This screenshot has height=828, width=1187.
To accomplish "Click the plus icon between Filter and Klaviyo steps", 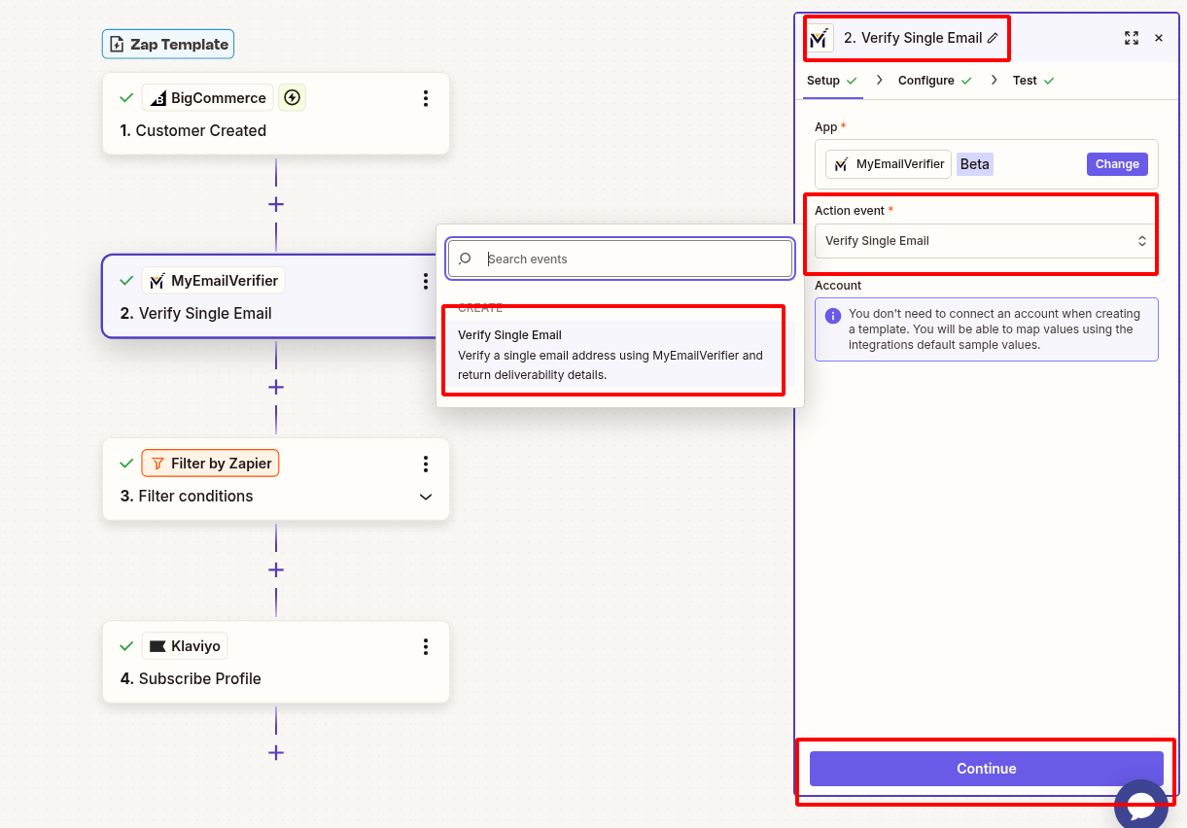I will 276,569.
